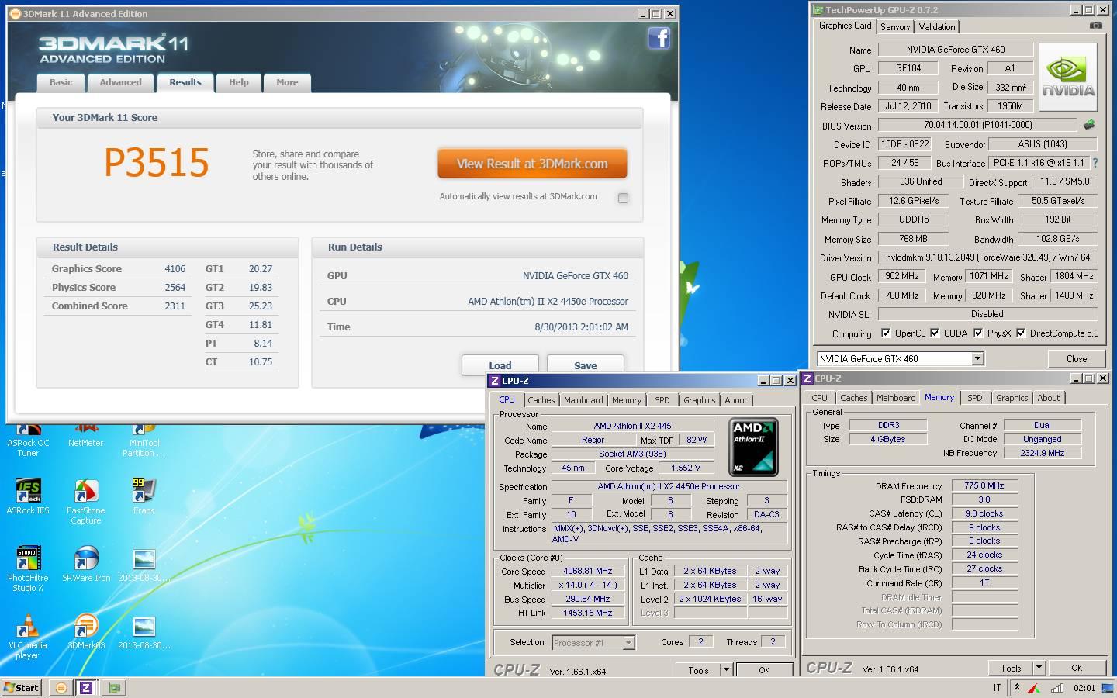Toggle the DirectCompute 5.0 checkbox
The image size is (1117, 698).
point(1021,333)
